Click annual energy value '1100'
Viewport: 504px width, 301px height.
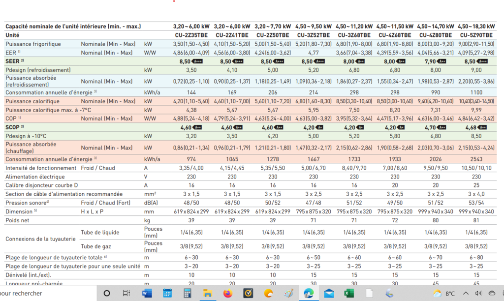[476, 92]
